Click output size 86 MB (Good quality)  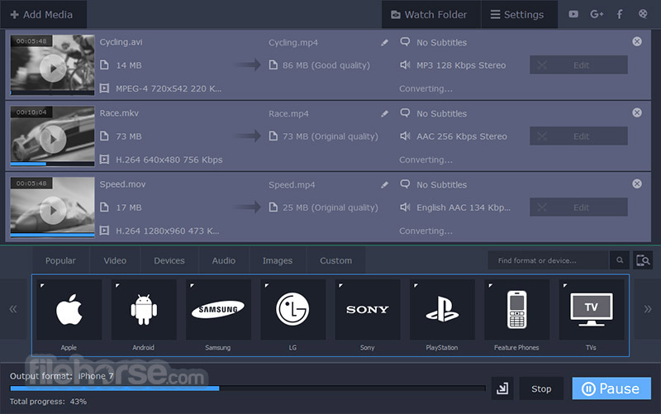point(326,65)
